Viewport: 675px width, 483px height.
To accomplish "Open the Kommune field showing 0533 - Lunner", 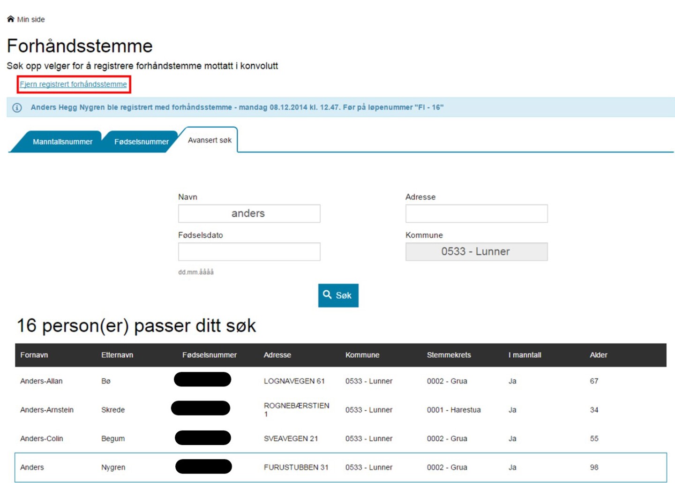I will click(476, 252).
